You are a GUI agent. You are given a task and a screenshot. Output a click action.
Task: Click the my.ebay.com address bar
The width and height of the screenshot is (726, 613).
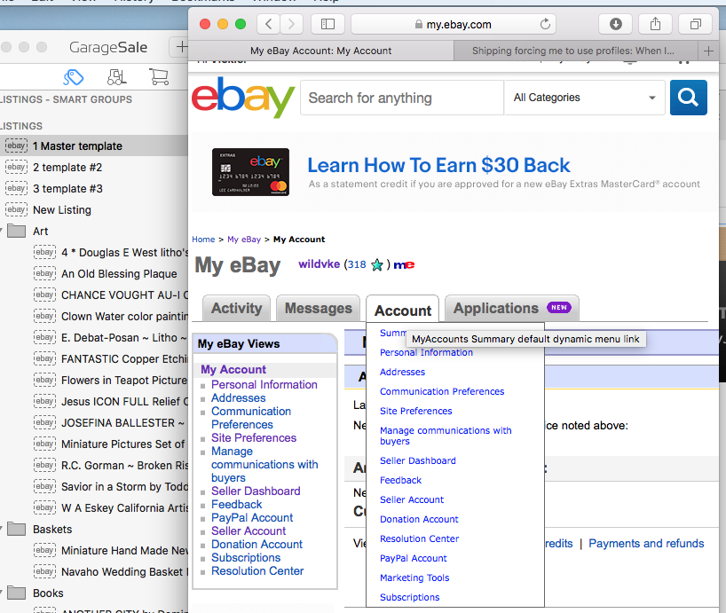(454, 24)
